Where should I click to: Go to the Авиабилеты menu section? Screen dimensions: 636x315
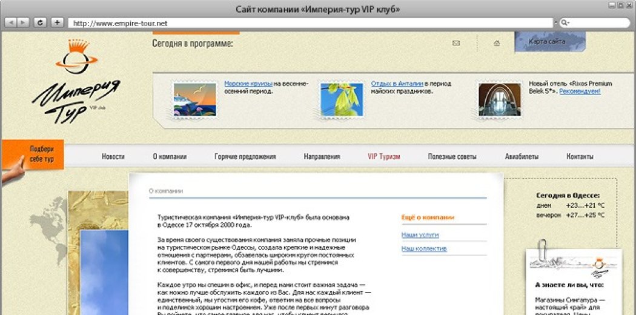522,156
